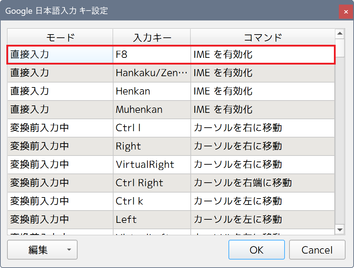Select the Hankaku/Zen… key cell
Viewport: 354px width, 268px height.
pos(152,73)
